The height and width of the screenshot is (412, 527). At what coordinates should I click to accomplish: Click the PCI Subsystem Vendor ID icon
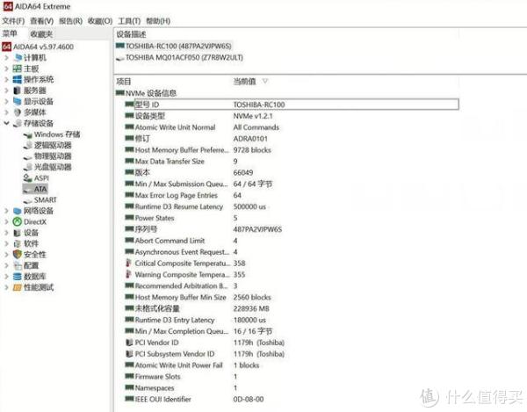pyautogui.click(x=129, y=354)
